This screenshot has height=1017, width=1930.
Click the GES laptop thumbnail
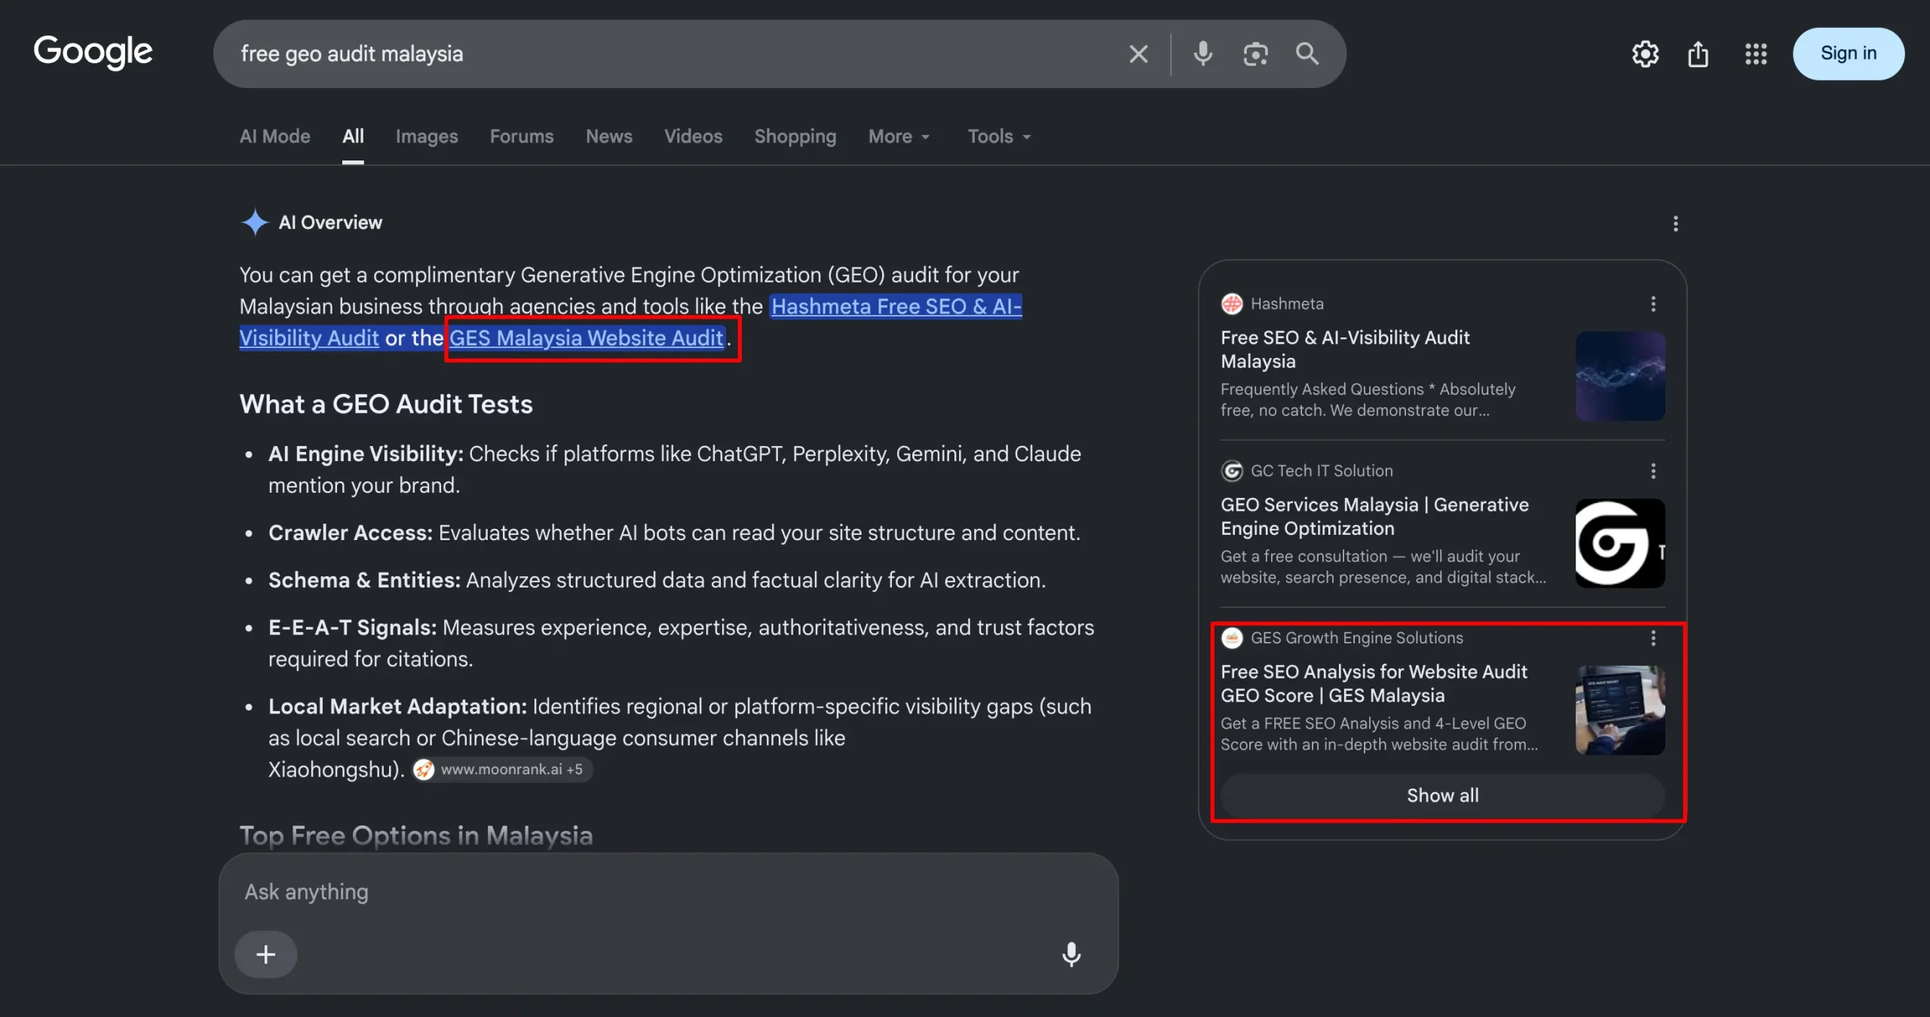coord(1620,710)
